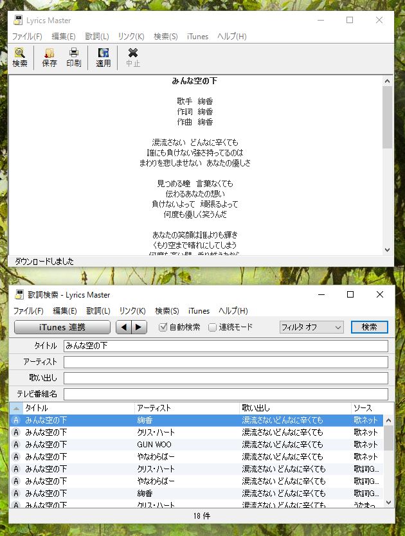Click the sort arrow column header in the results list
Viewport: 405px width, 536px height.
coord(16,408)
